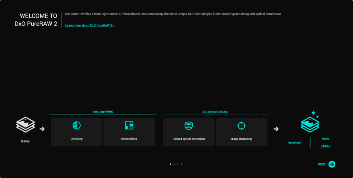The width and height of the screenshot is (353, 178).
Task: Go to the second onboarding page dot
Action: [x=174, y=164]
